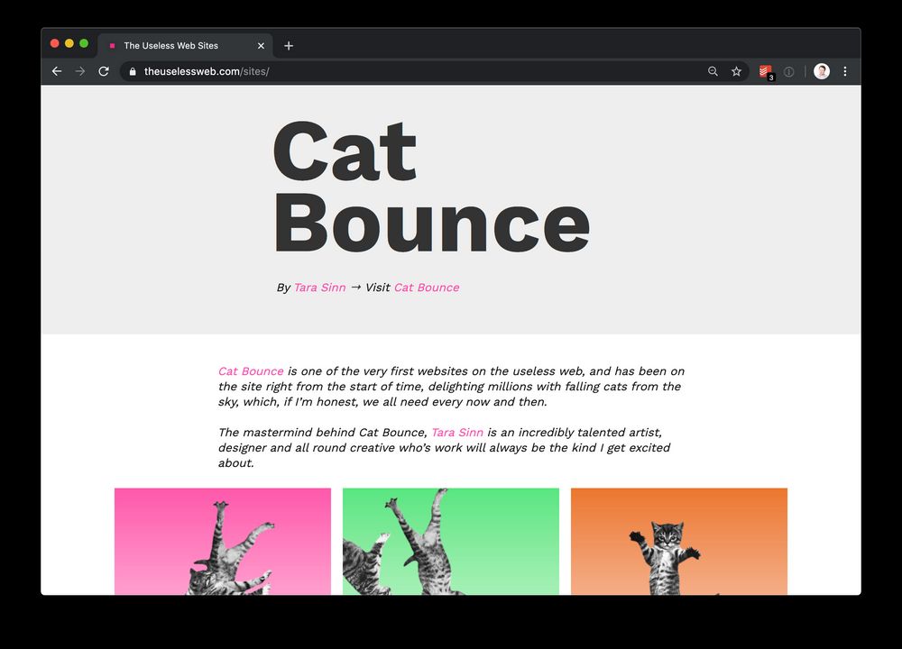This screenshot has height=649, width=902.
Task: Minimize the browser window with yellow button
Action: [69, 43]
